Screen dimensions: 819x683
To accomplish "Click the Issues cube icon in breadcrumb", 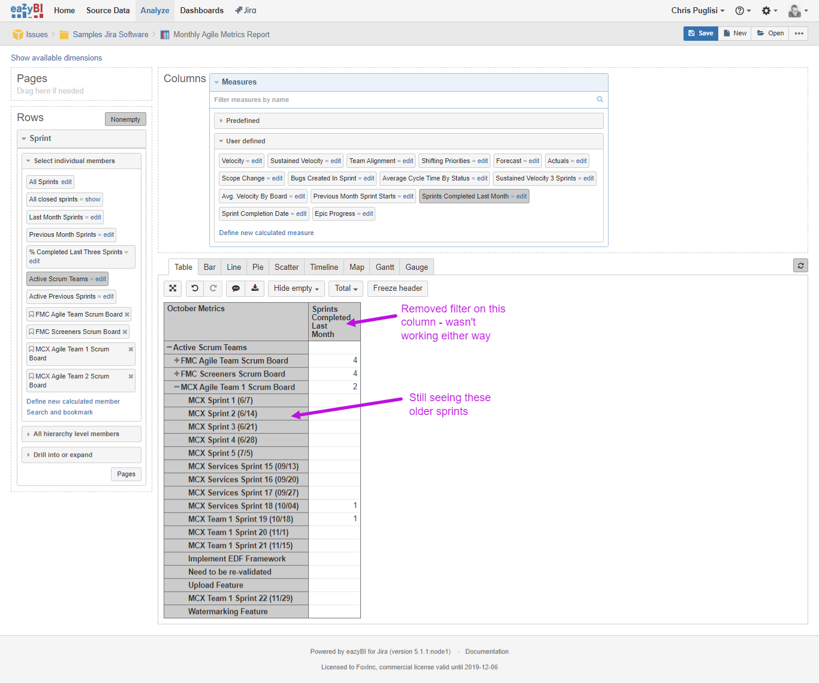I will click(x=18, y=35).
